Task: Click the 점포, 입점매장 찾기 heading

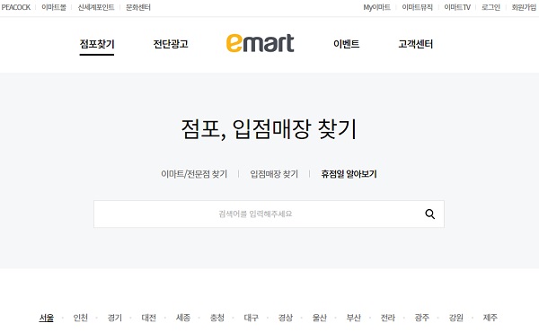Action: click(269, 129)
